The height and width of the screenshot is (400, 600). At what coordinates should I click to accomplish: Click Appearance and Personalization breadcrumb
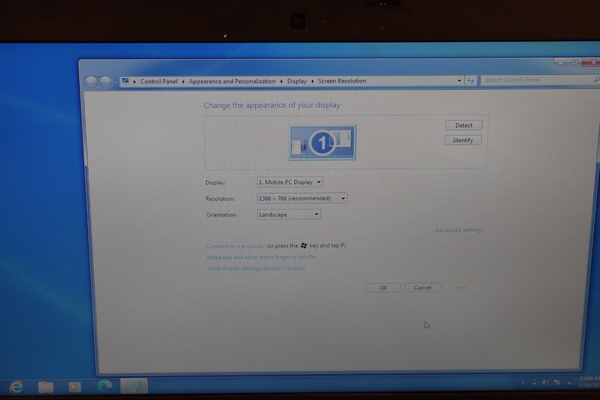point(232,81)
